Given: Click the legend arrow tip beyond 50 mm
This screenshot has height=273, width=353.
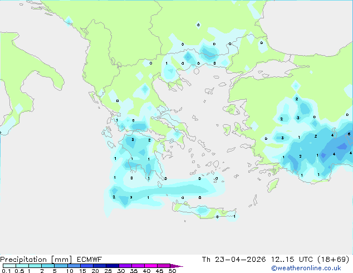Looking at the screenshot, I should click(x=176, y=266).
